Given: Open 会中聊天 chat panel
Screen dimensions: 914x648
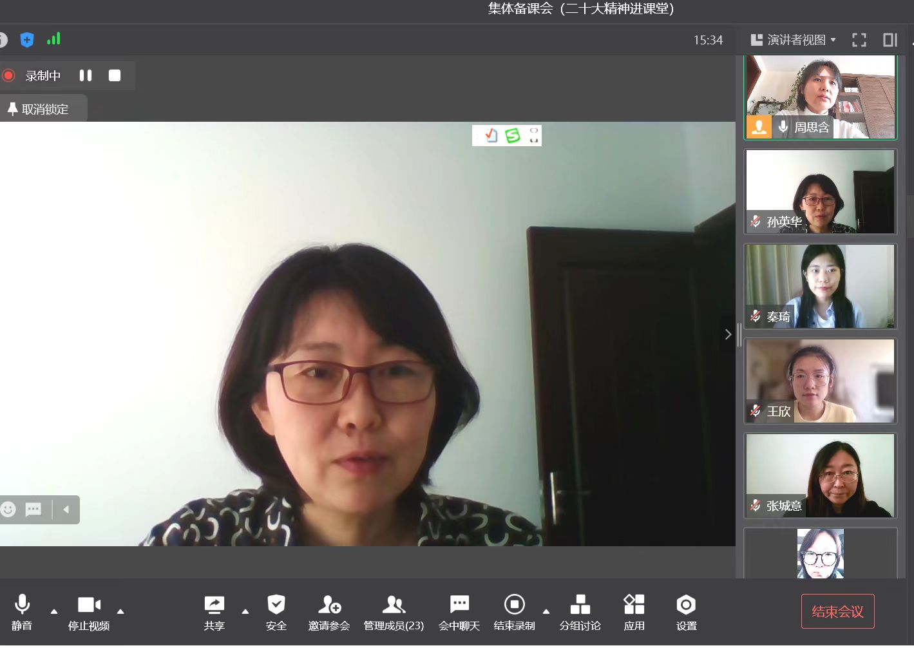Looking at the screenshot, I should tap(459, 612).
